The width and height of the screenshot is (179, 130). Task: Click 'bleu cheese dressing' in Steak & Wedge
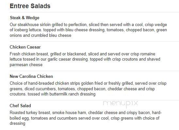click(x=85, y=30)
